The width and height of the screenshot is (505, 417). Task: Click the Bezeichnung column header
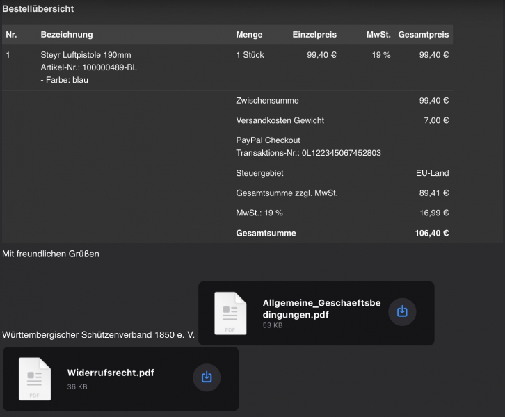[x=67, y=35]
